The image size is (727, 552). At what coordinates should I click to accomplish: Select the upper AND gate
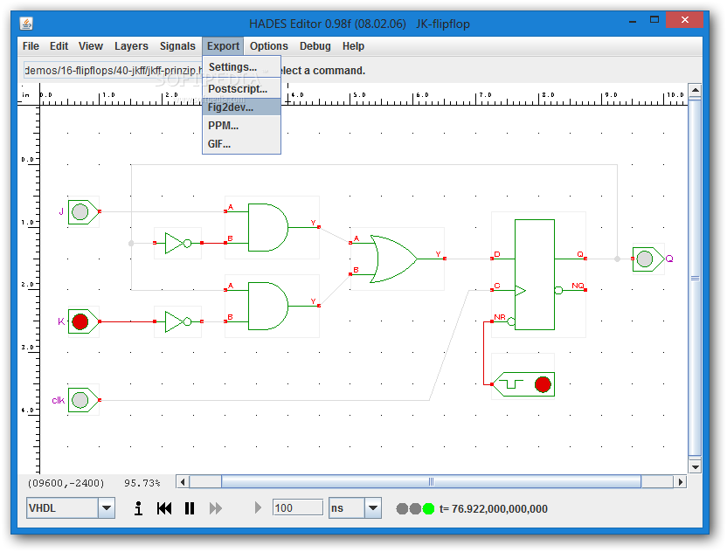pos(268,227)
